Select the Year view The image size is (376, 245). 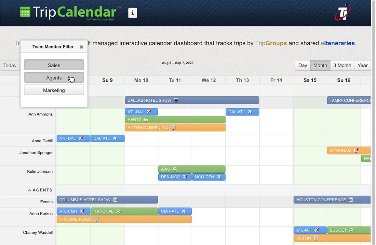coord(362,66)
